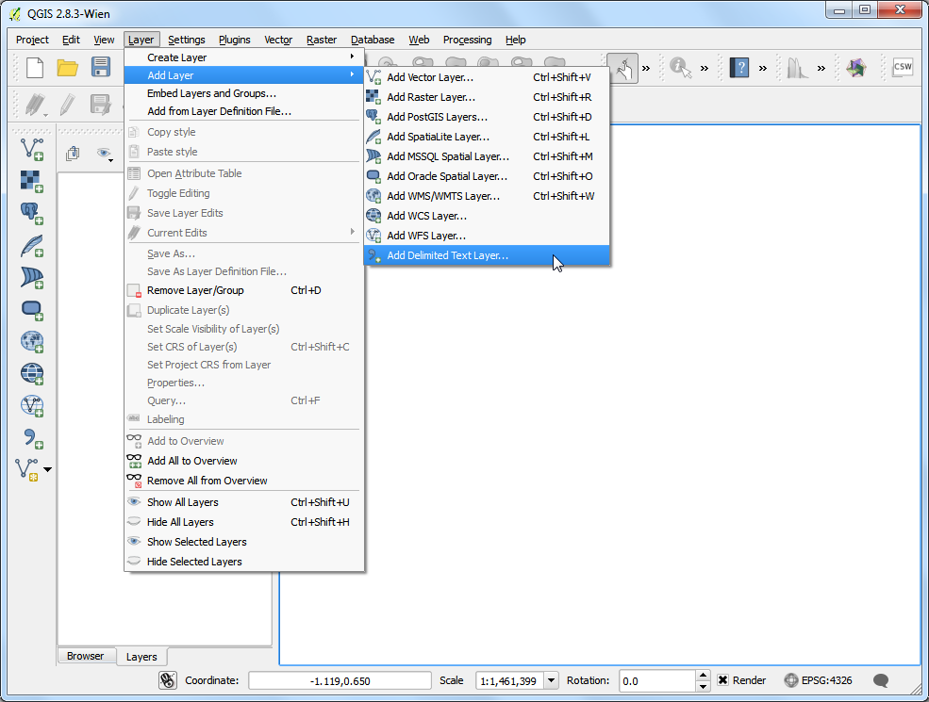
Task: Click Add PostGIS Layer elephant icon in left toolbar
Action: (32, 213)
